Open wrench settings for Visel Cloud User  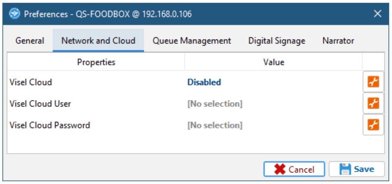point(373,103)
